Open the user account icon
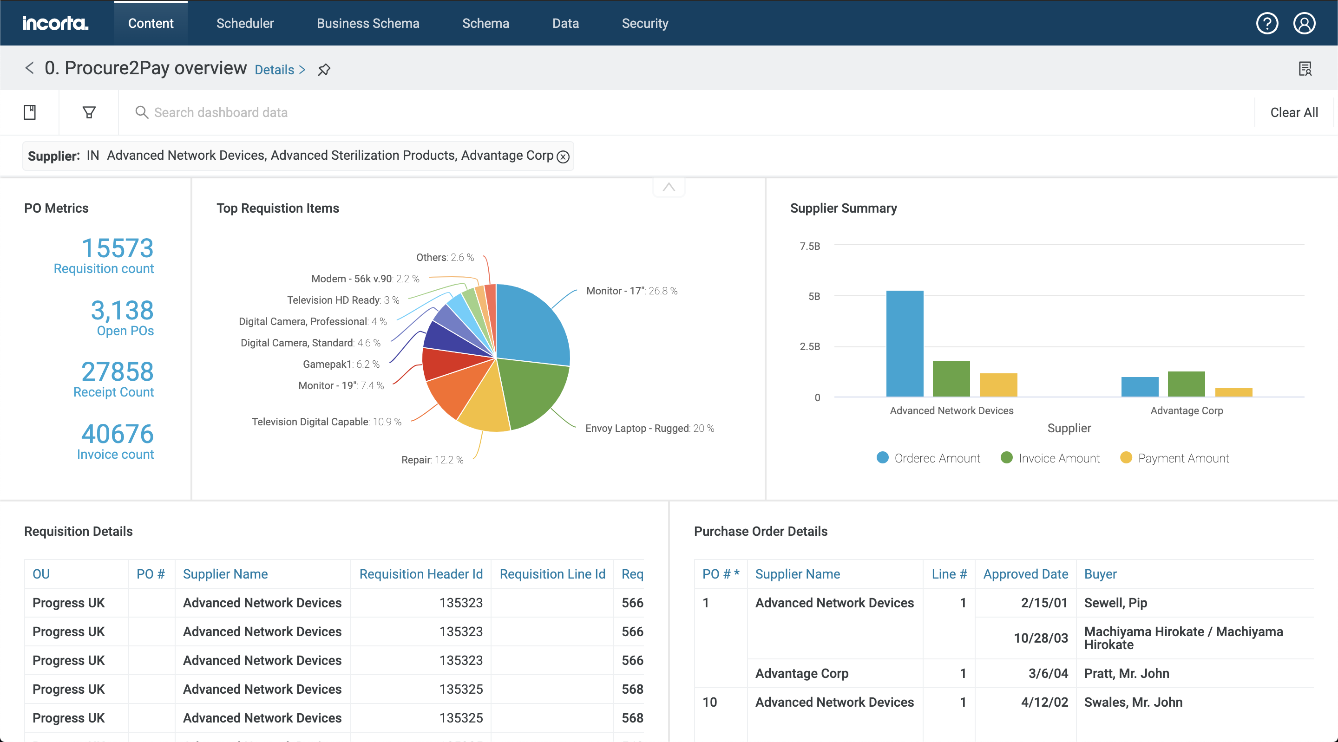Viewport: 1338px width, 742px height. [1305, 23]
